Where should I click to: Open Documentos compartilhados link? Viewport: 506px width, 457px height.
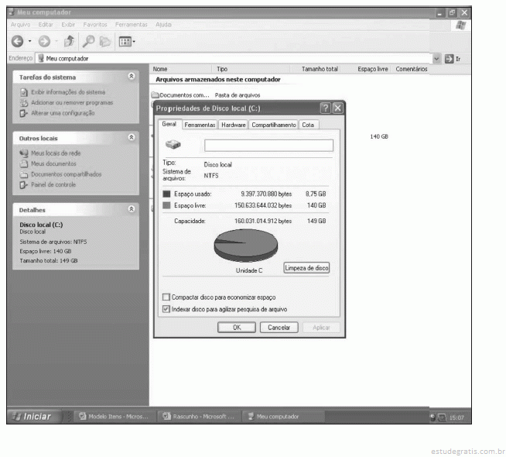coord(67,174)
